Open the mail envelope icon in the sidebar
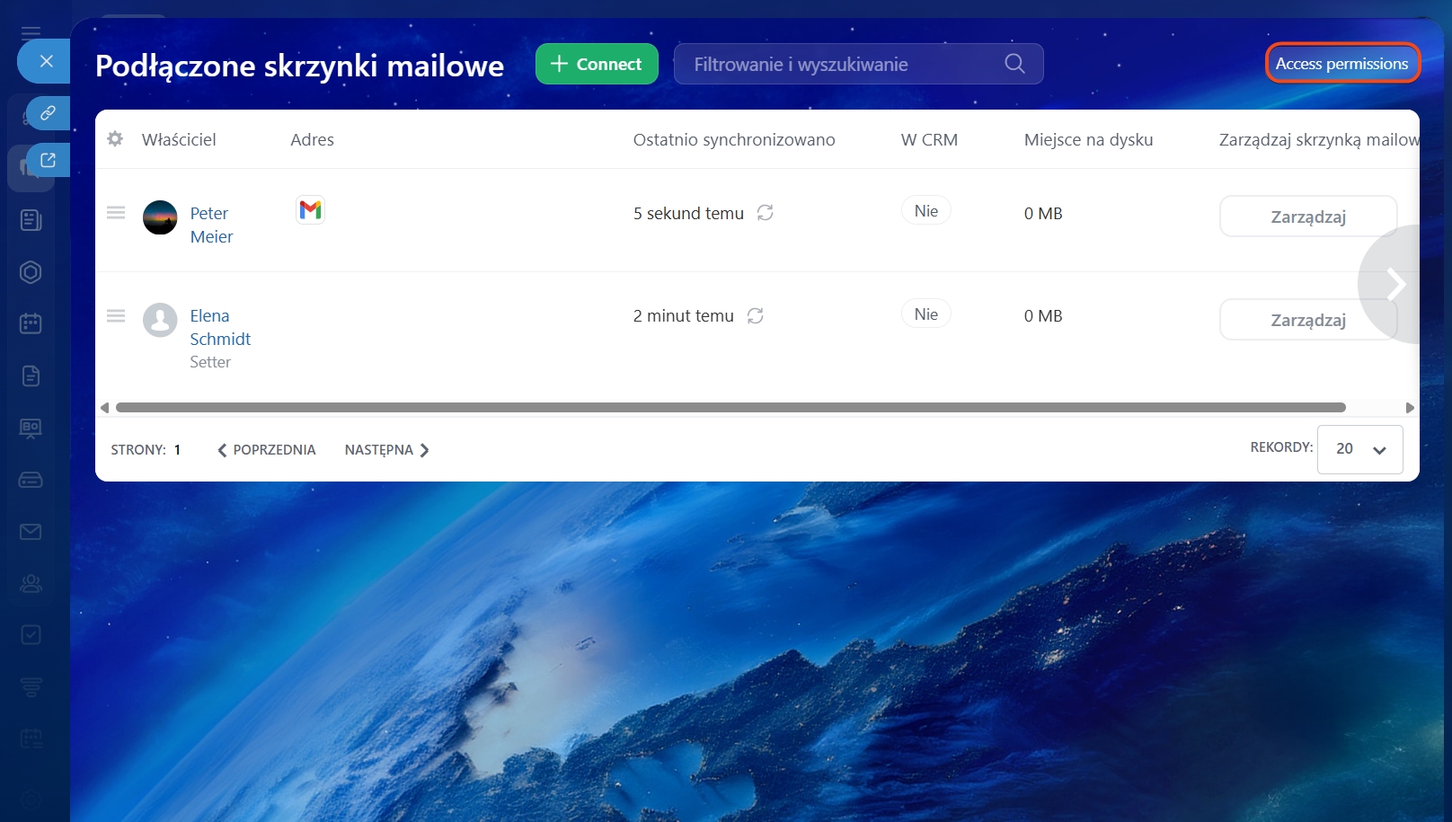 coord(31,532)
